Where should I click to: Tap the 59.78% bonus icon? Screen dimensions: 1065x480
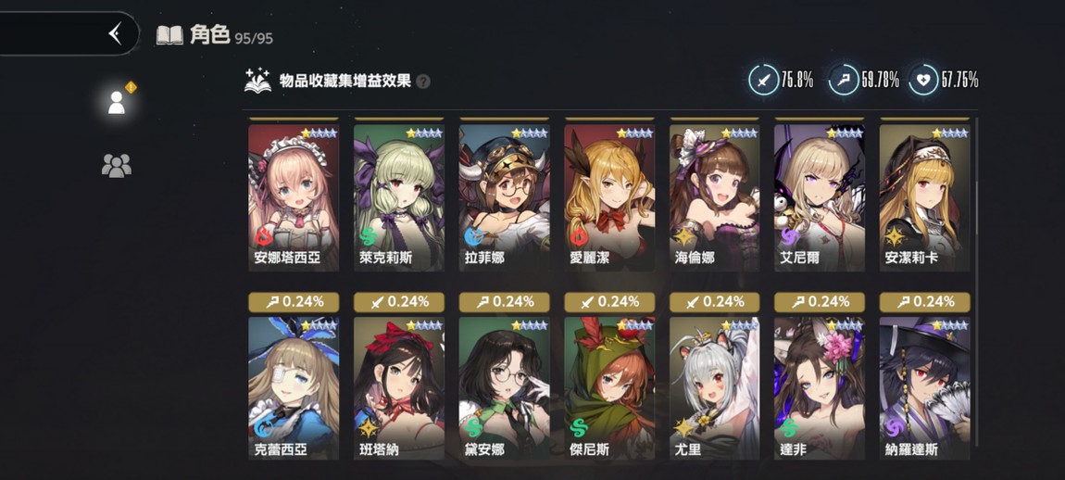tap(844, 81)
